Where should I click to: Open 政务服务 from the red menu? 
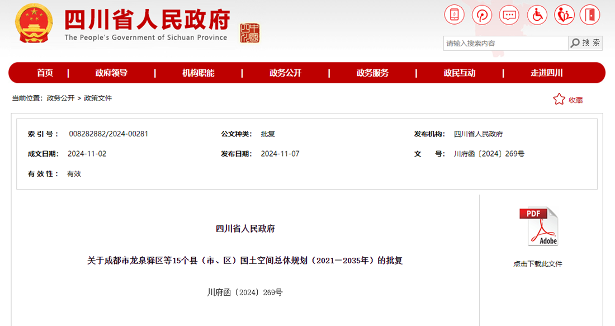coord(372,73)
